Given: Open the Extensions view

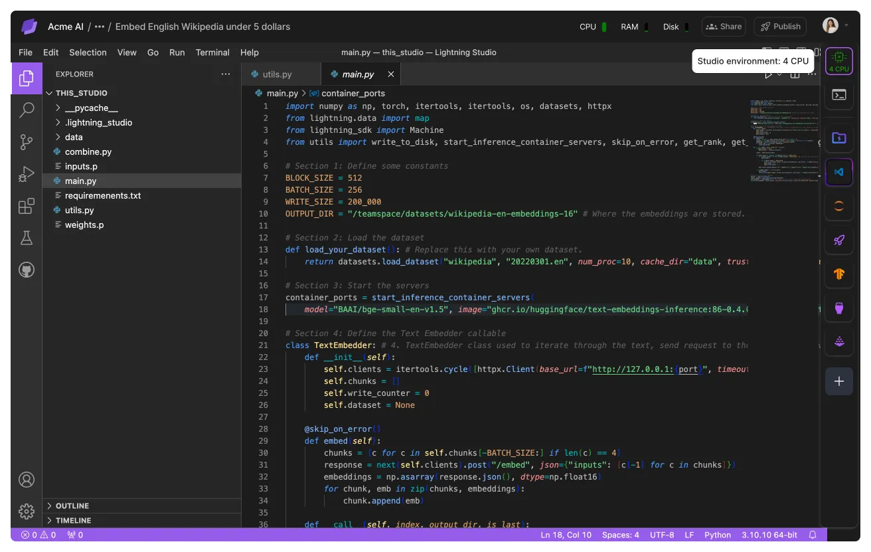Looking at the screenshot, I should coord(27,206).
